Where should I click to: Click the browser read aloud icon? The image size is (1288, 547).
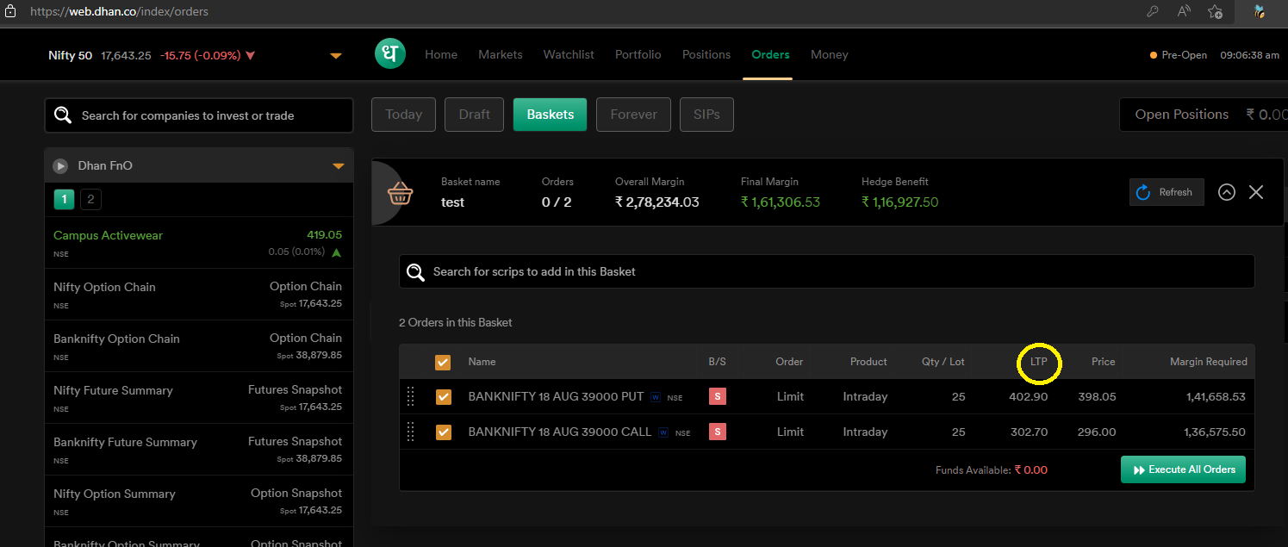click(x=1184, y=11)
